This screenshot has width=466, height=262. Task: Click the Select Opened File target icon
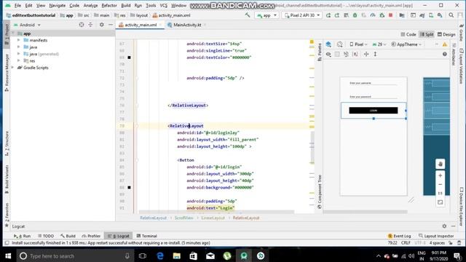click(82, 25)
